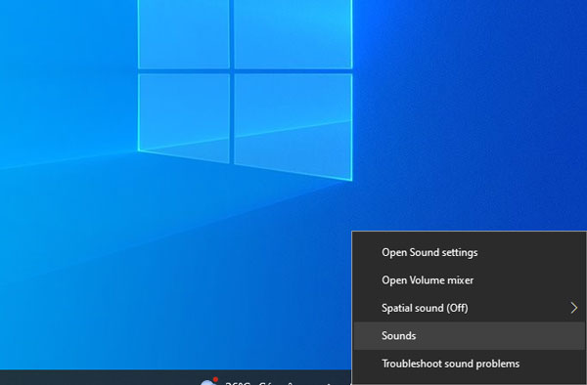Open Sound settings from the context menu
Image resolution: width=587 pixels, height=385 pixels.
point(470,253)
